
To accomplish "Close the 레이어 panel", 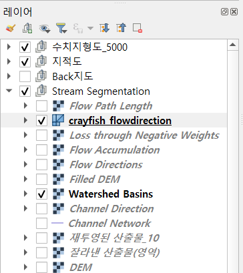I will coord(234,11).
